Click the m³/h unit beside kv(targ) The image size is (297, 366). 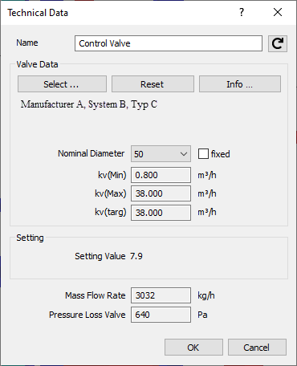(207, 212)
